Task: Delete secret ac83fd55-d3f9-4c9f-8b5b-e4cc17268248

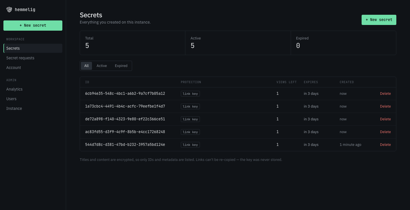Action: click(385, 132)
